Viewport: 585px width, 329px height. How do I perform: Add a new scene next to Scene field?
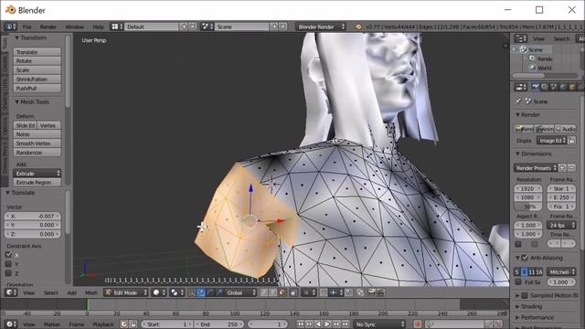pyautogui.click(x=274, y=27)
